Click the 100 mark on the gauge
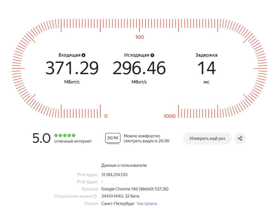This screenshot has width=280, height=211. (x=139, y=37)
